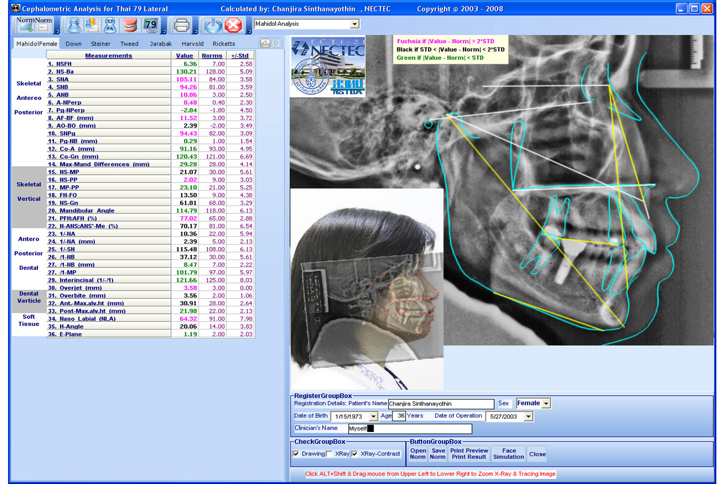Click the Face Simulation button
This screenshot has width=726, height=484.
click(x=509, y=454)
